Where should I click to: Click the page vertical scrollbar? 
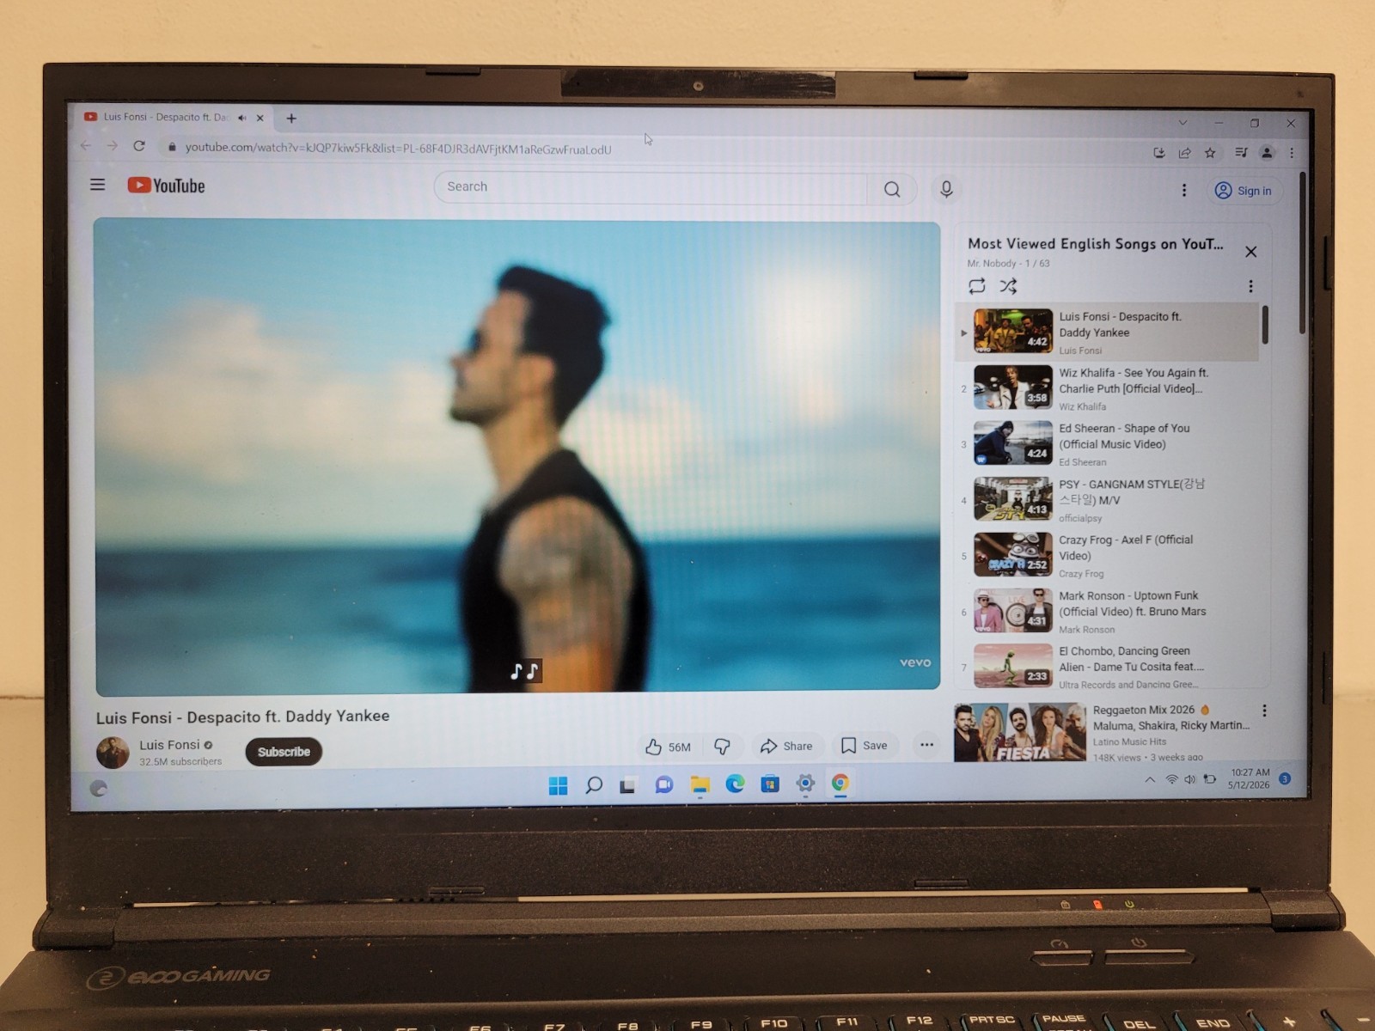pos(1302,253)
